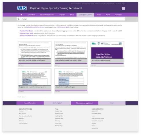Open the PHST Applicants' Guide thumbnail
Image resolution: width=141 pixels, height=135 pixels.
[107, 53]
